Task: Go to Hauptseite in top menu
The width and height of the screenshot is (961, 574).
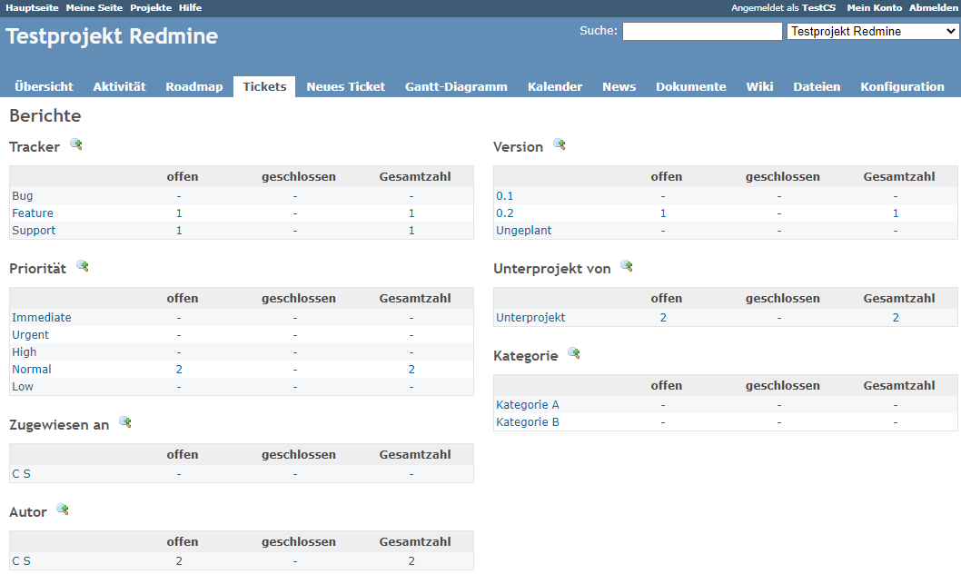Action: [x=33, y=8]
